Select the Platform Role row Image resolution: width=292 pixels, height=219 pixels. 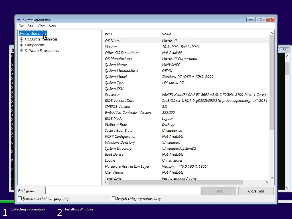coord(186,124)
